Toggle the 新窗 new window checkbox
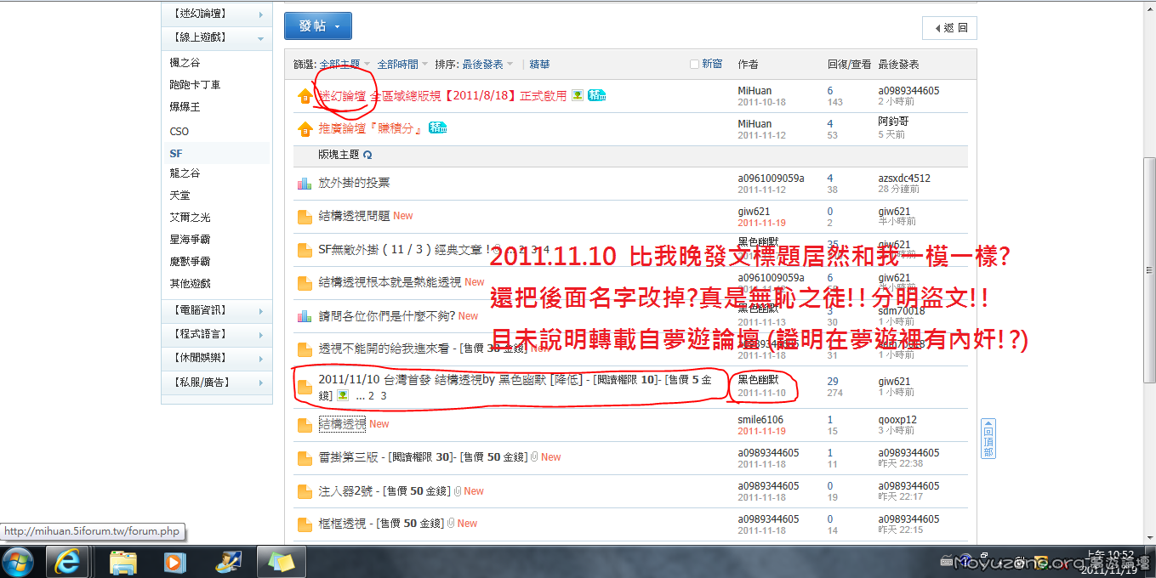The image size is (1156, 578). (x=694, y=64)
